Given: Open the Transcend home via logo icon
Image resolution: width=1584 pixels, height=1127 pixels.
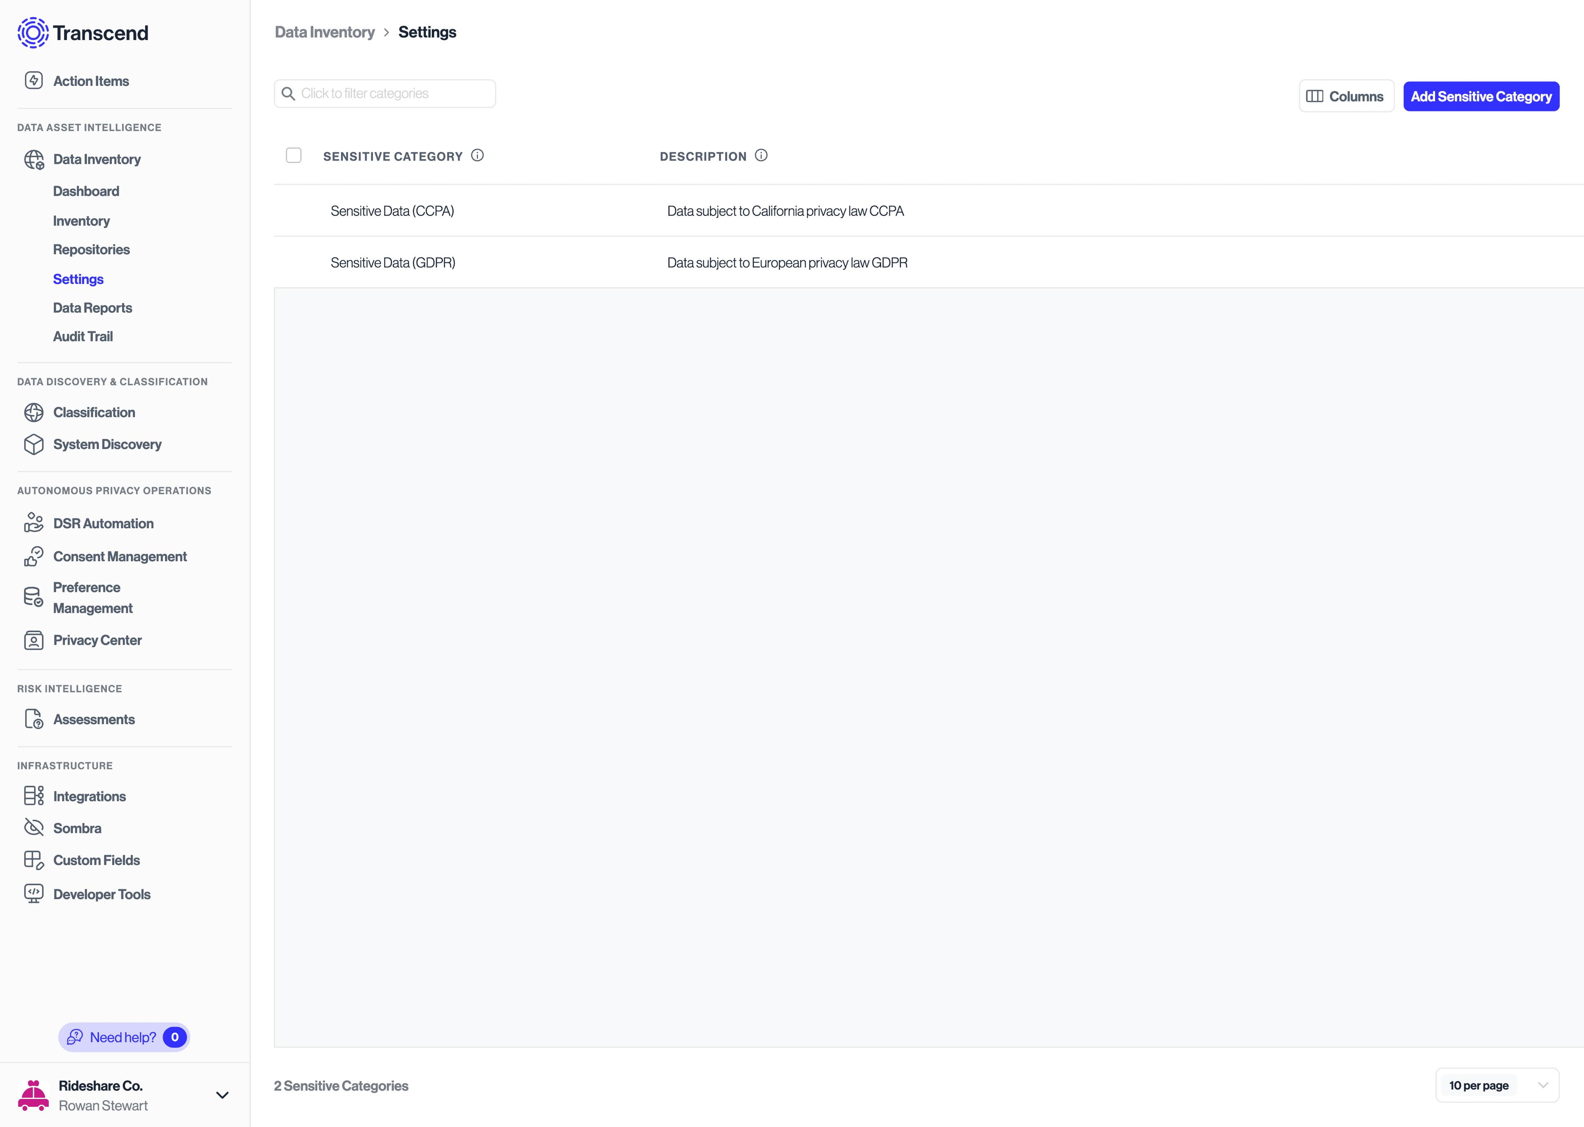Looking at the screenshot, I should point(33,32).
